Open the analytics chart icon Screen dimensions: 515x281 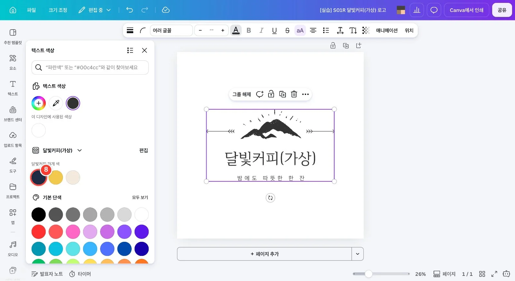point(417,10)
